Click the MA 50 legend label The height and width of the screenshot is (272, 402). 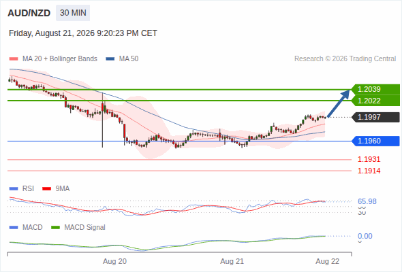[129, 59]
